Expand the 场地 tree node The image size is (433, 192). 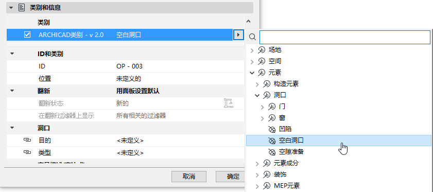pos(252,50)
